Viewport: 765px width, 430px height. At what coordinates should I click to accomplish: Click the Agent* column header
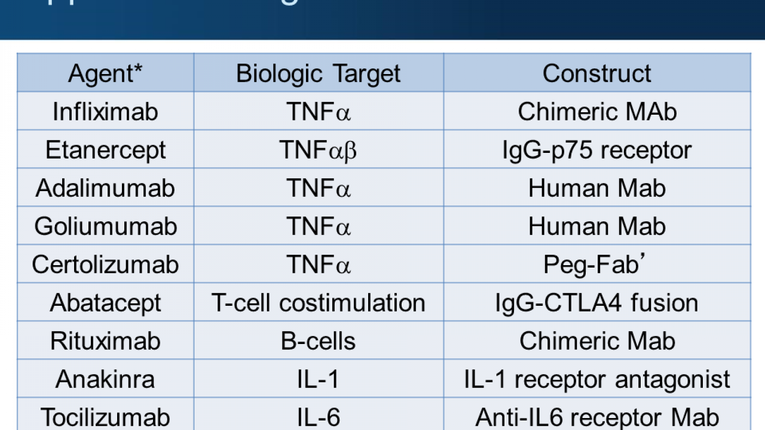pyautogui.click(x=105, y=74)
